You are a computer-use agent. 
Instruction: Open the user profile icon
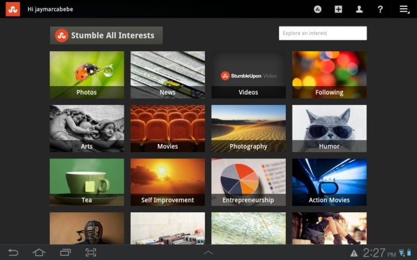(360, 10)
